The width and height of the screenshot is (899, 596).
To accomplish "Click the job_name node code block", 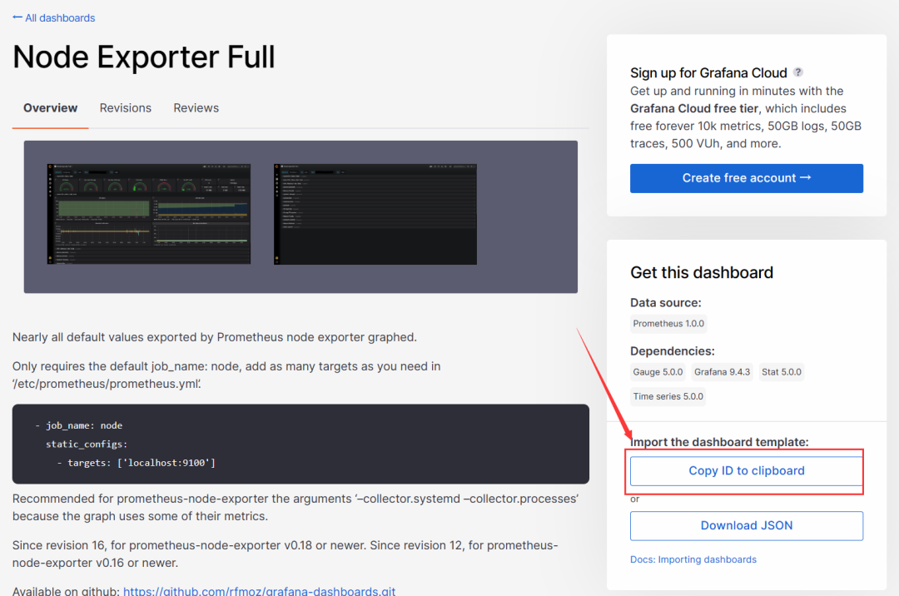I will [300, 445].
